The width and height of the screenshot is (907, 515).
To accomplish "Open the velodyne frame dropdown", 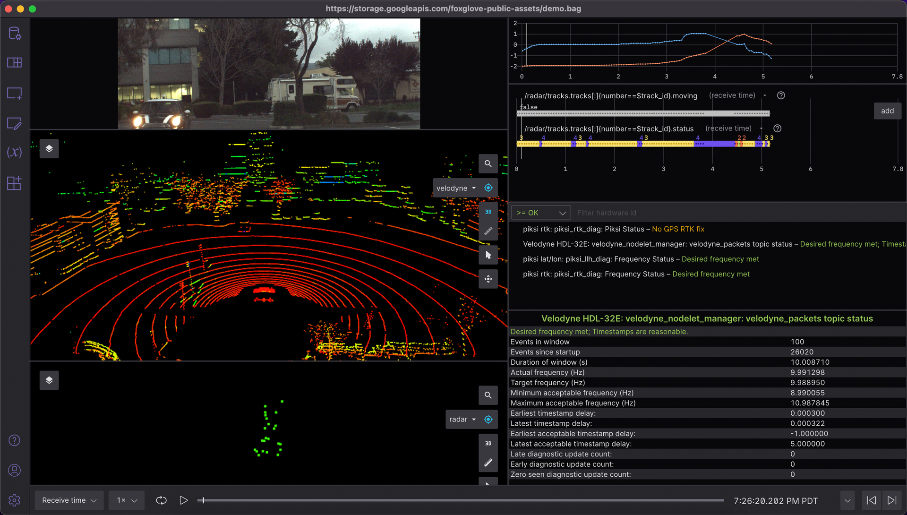I will tap(456, 188).
